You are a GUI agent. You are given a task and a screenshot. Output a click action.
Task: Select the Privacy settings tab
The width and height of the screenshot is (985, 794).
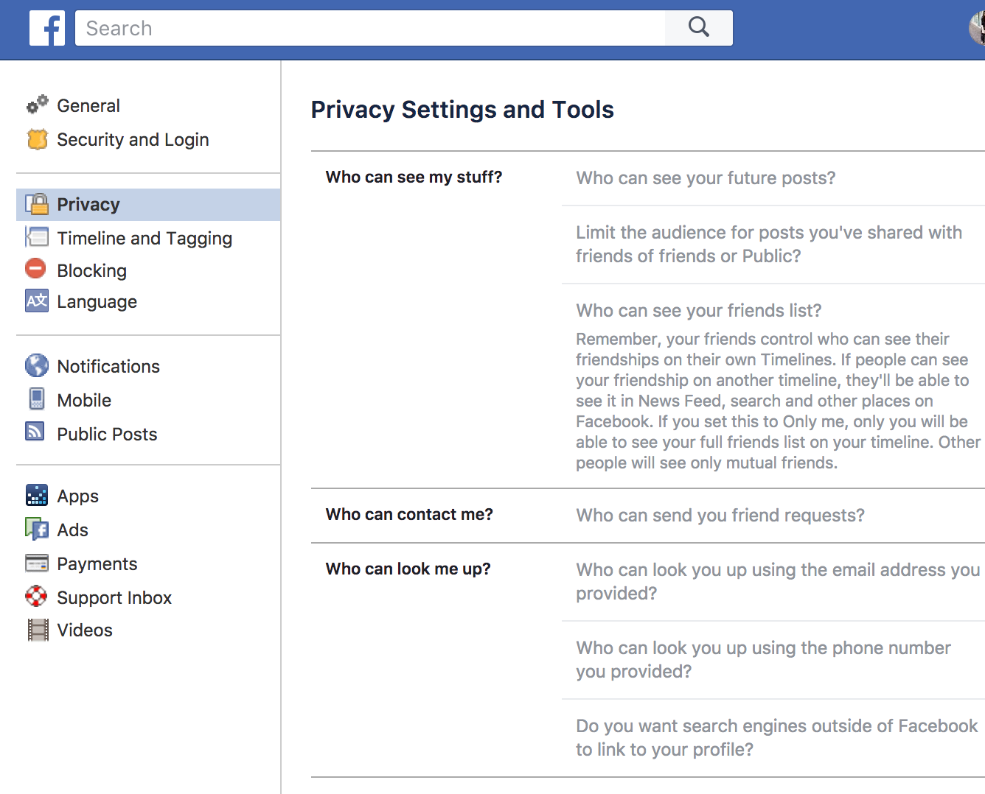pyautogui.click(x=88, y=204)
